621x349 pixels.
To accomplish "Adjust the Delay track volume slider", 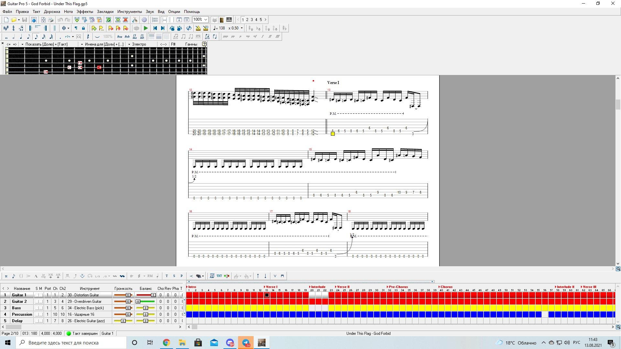I will click(123, 321).
